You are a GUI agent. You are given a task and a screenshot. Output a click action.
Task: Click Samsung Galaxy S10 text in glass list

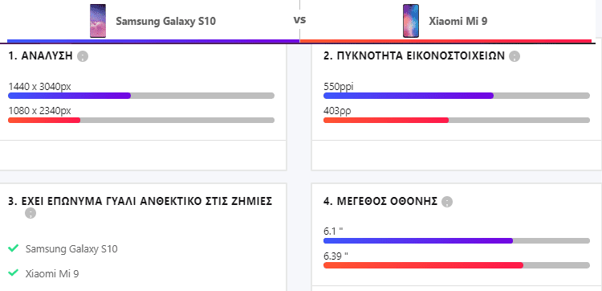coord(71,249)
